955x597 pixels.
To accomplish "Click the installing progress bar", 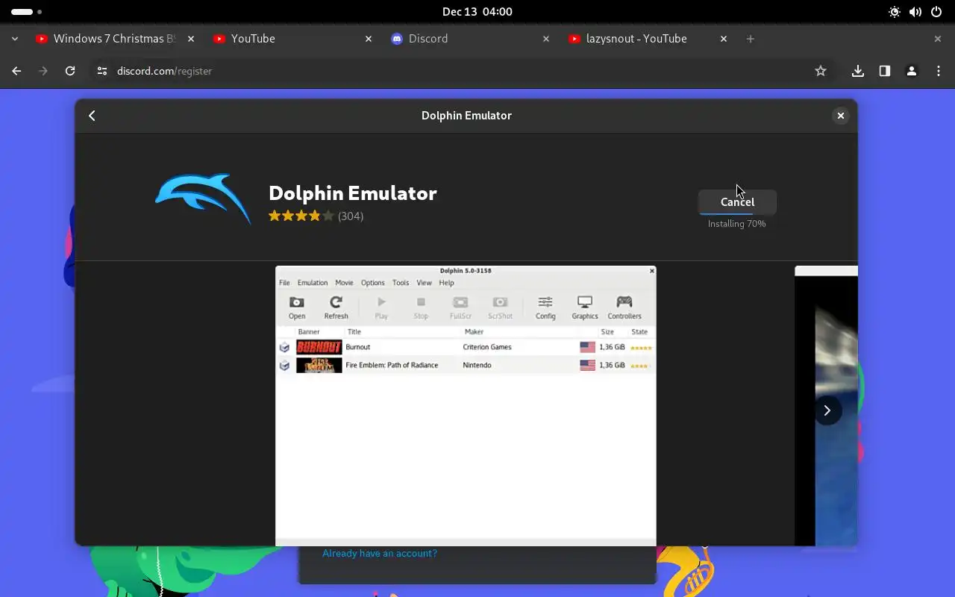I will [x=737, y=213].
